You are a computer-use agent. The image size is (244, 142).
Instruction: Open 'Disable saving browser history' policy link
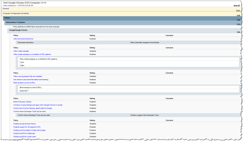click(x=25, y=124)
